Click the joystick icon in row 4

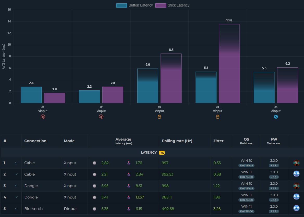tap(129, 197)
